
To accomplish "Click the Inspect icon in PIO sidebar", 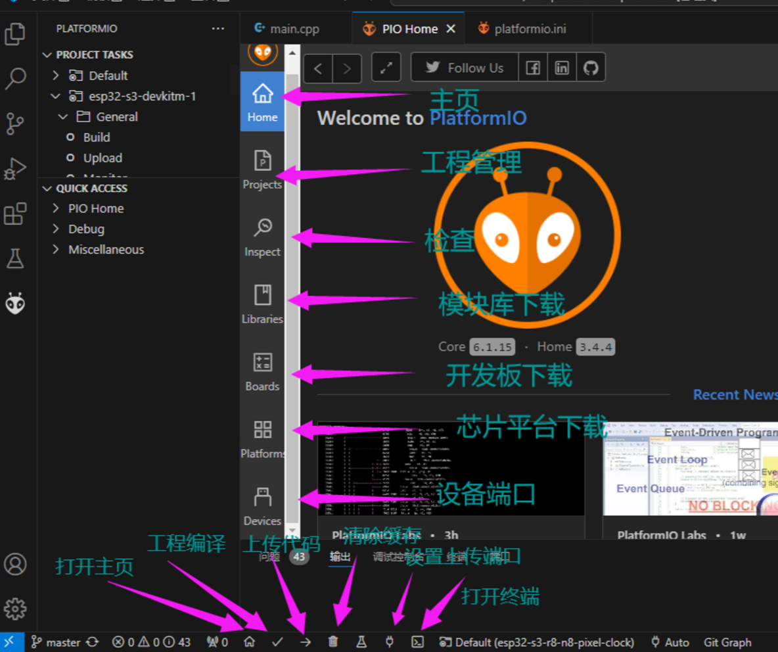I will (262, 237).
